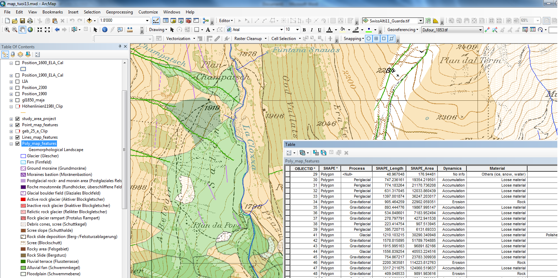Enable the Position_2300 layer checkbox
Viewport: 558px width, 278px height.
[17, 88]
